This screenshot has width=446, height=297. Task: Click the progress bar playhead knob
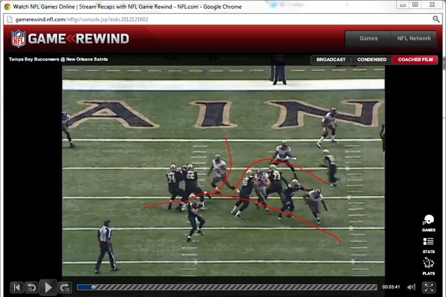click(93, 287)
